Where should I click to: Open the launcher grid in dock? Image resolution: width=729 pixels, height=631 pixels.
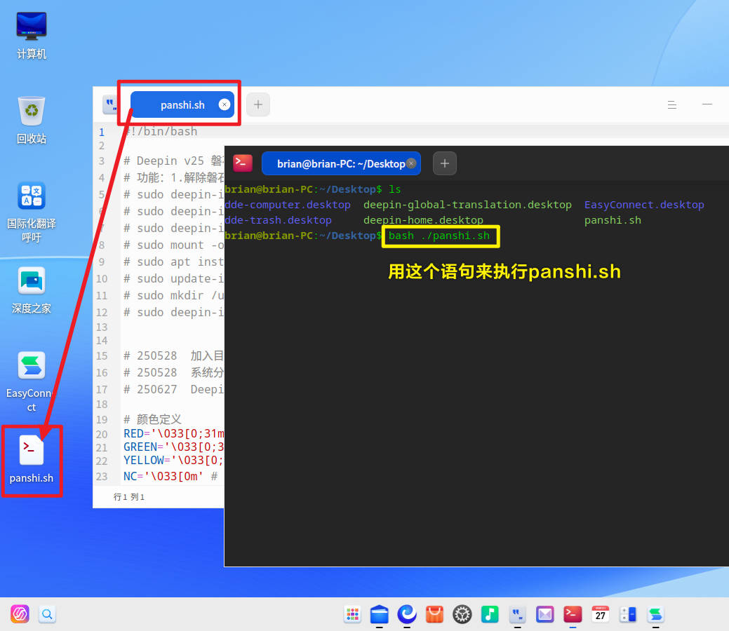click(352, 614)
